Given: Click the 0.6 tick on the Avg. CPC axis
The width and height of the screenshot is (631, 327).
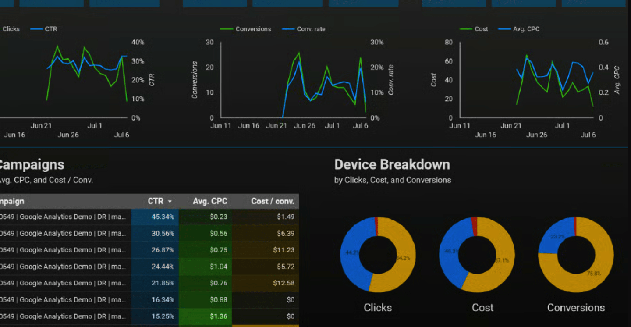Looking at the screenshot, I should 604,42.
